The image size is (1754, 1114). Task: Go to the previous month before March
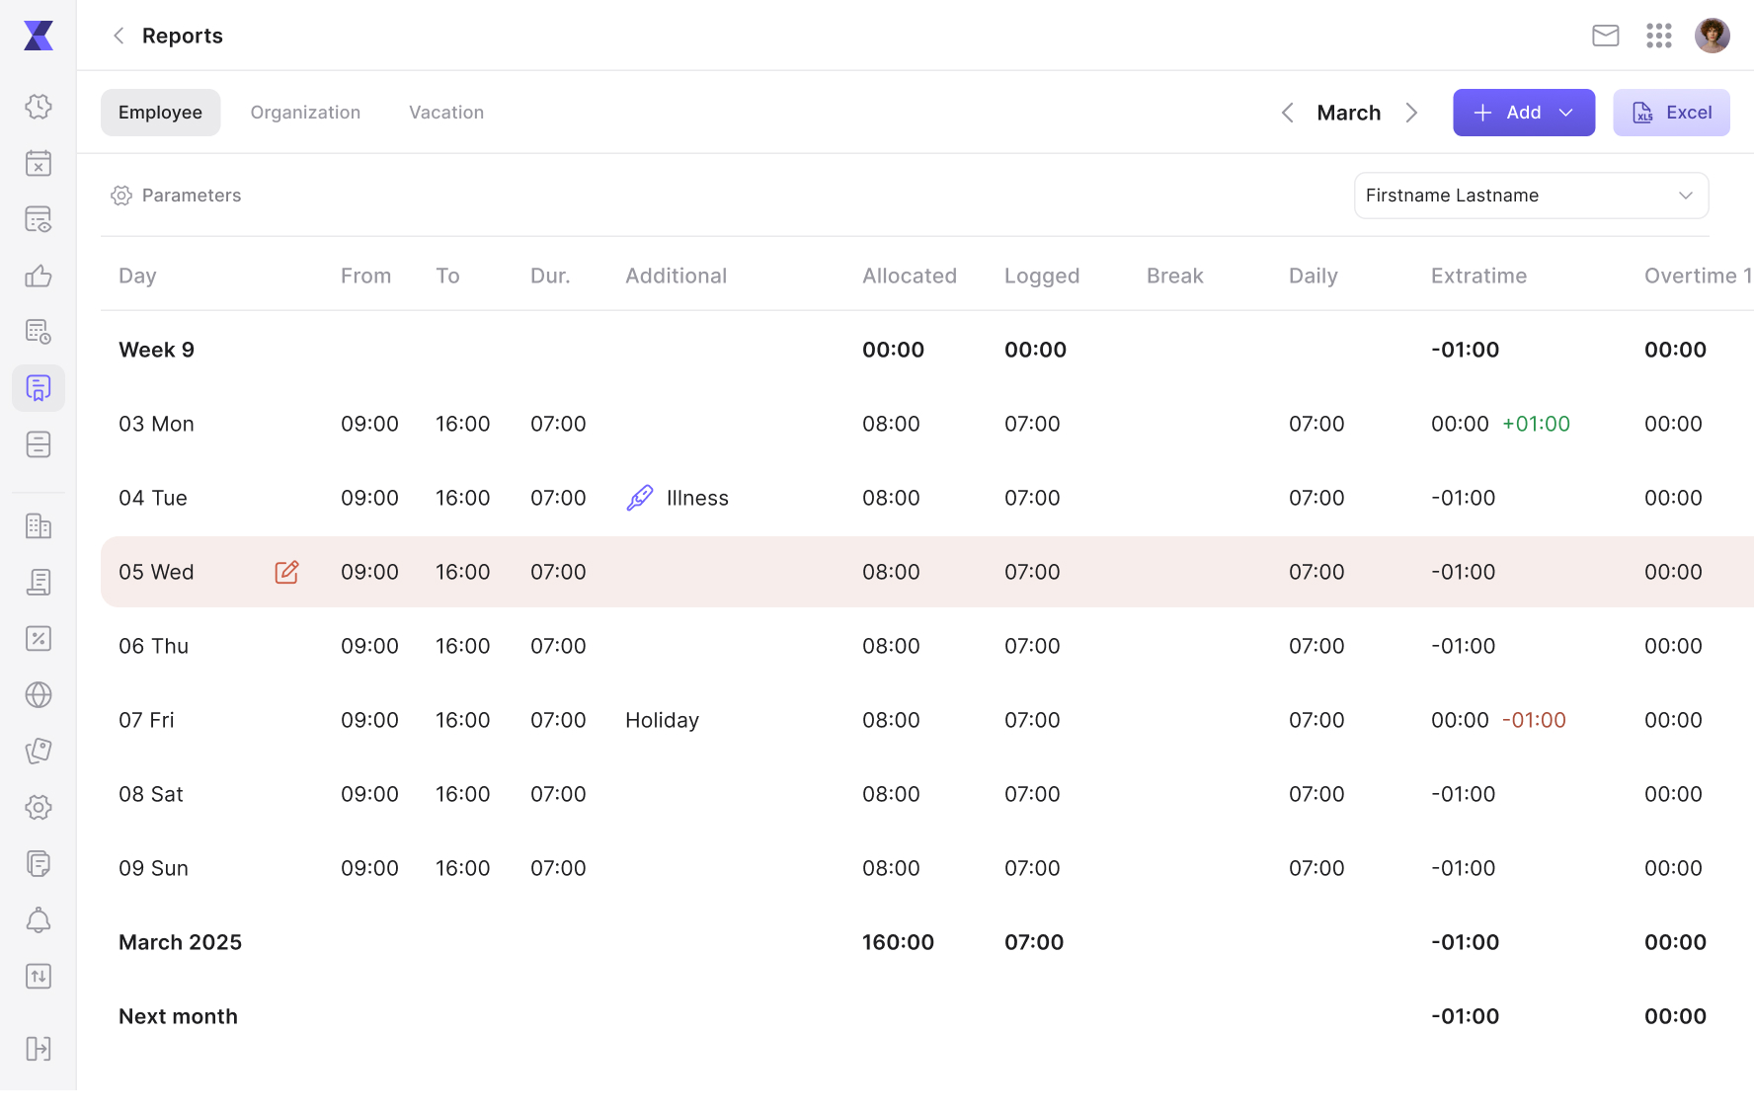pyautogui.click(x=1287, y=113)
